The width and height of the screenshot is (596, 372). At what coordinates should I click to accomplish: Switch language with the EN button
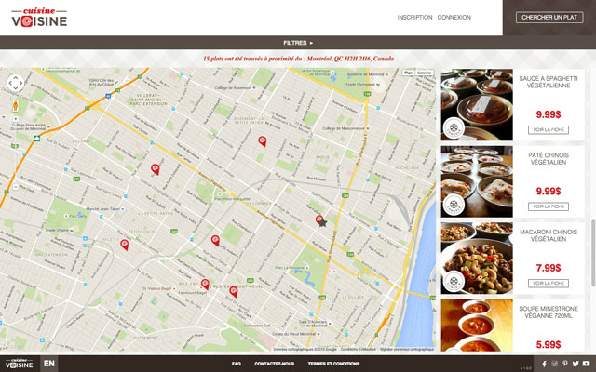[49, 364]
